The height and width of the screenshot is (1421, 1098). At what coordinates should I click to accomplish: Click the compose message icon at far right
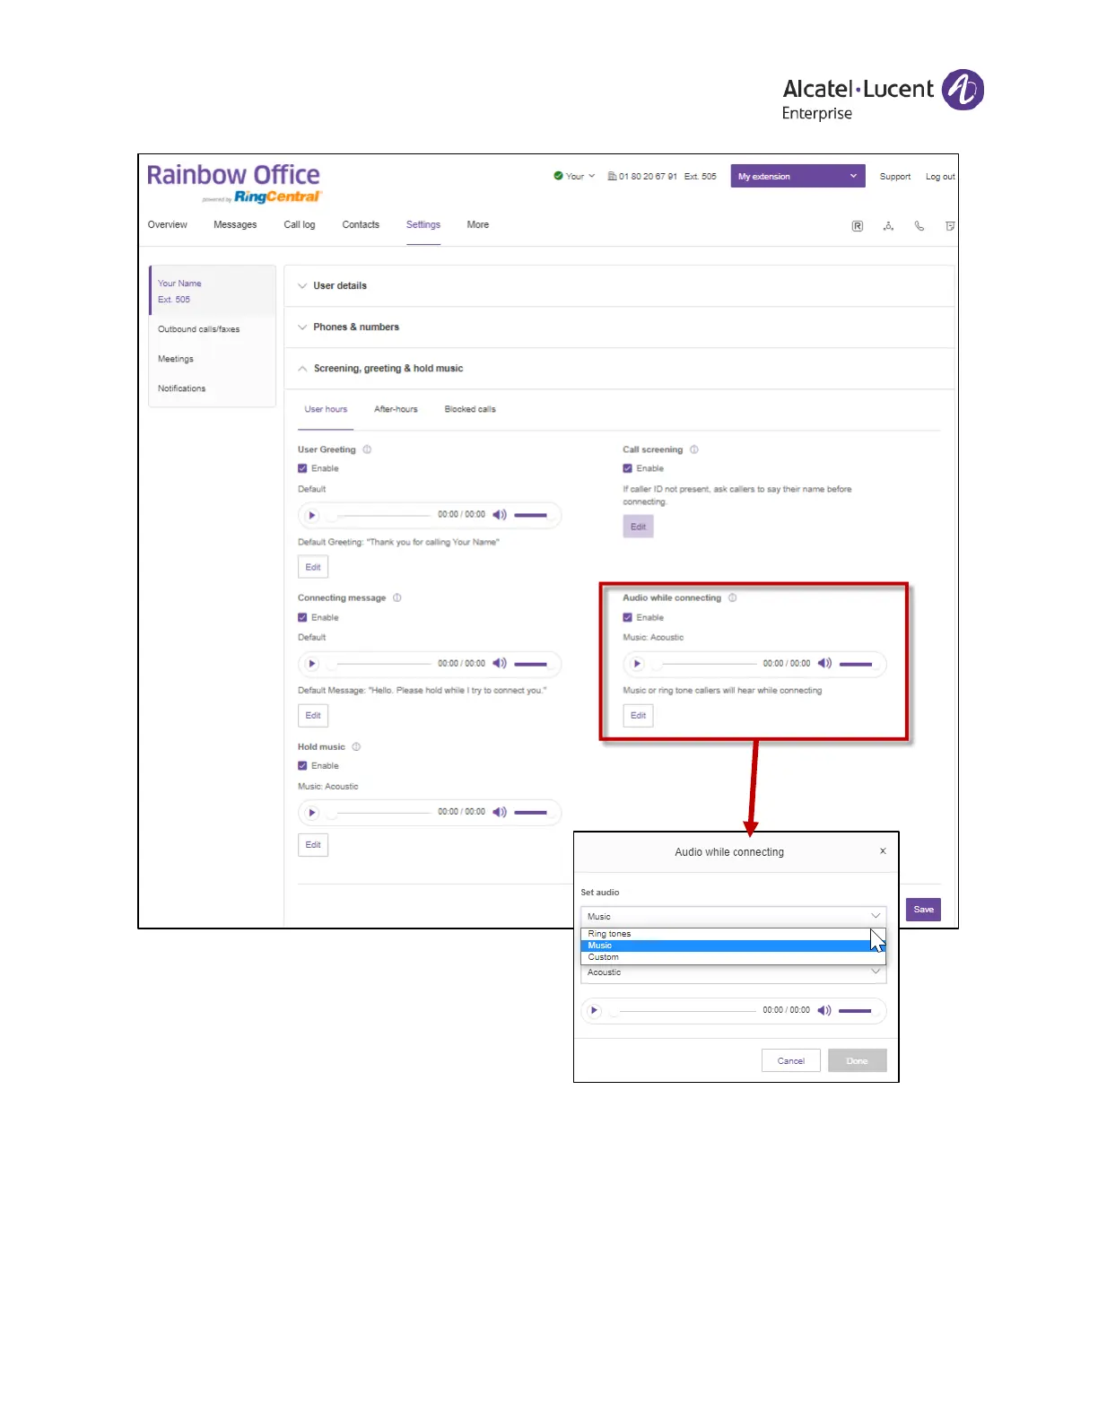tap(950, 226)
